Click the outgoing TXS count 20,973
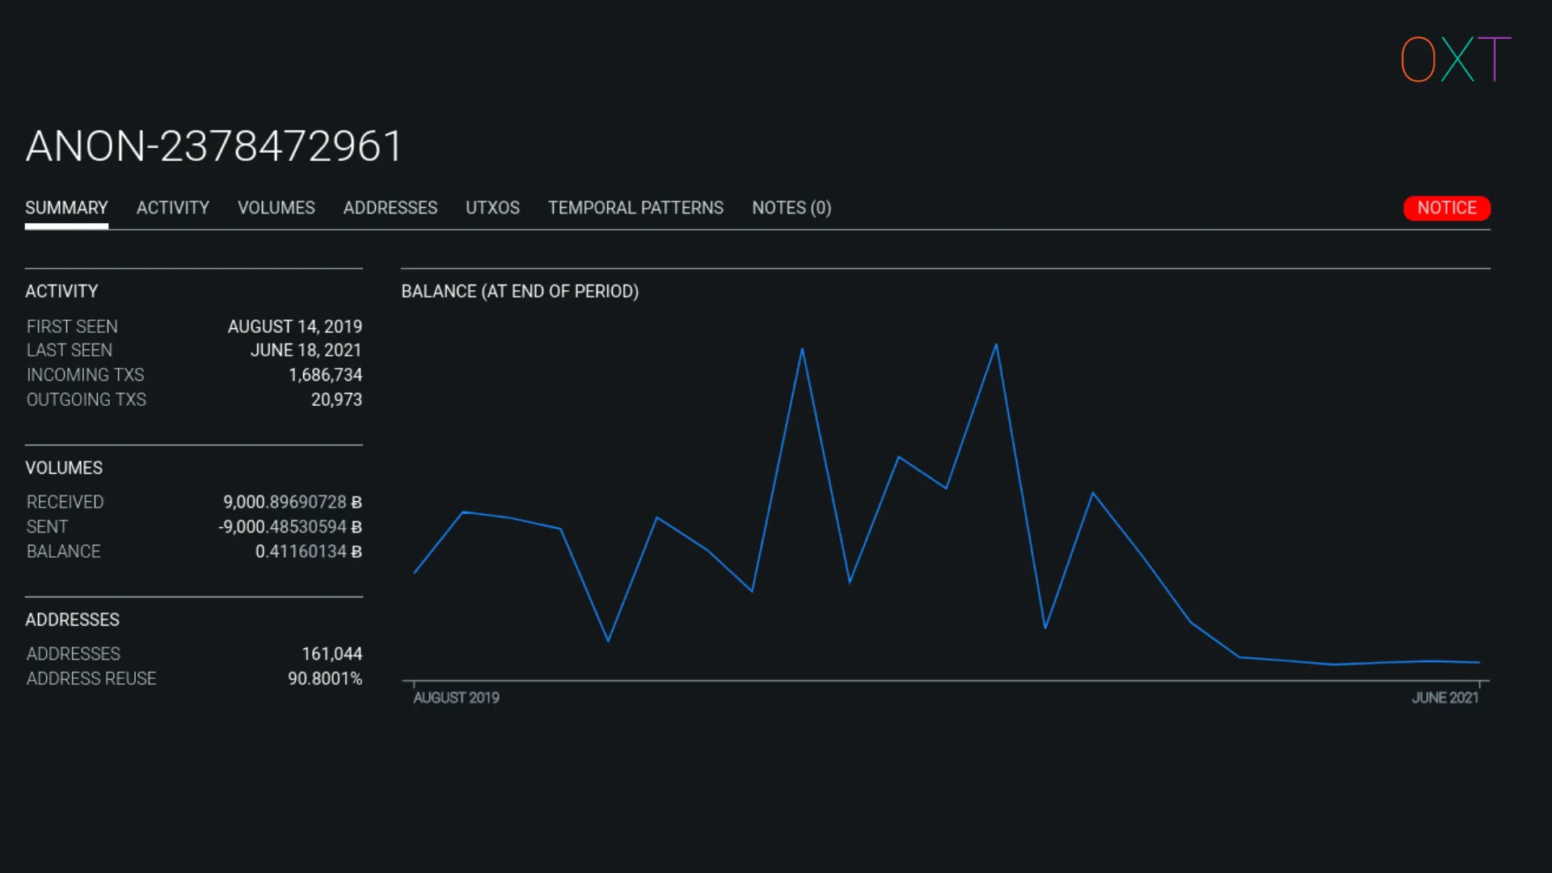The image size is (1552, 873). tap(336, 399)
